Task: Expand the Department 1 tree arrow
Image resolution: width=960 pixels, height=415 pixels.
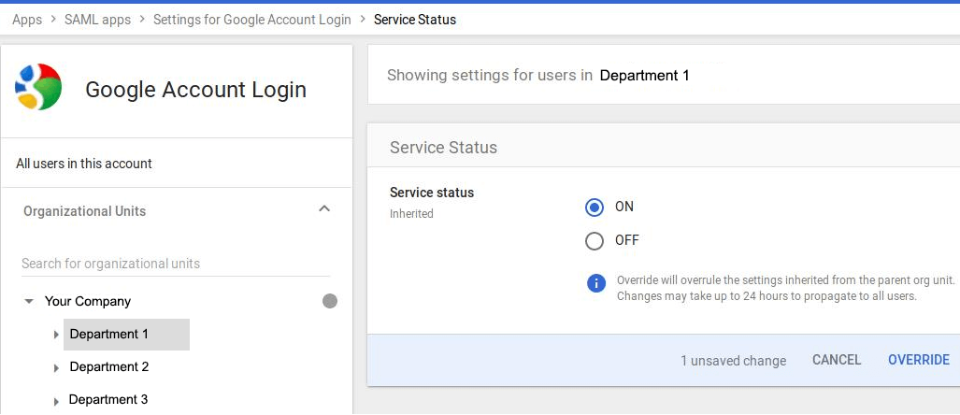Action: click(56, 335)
